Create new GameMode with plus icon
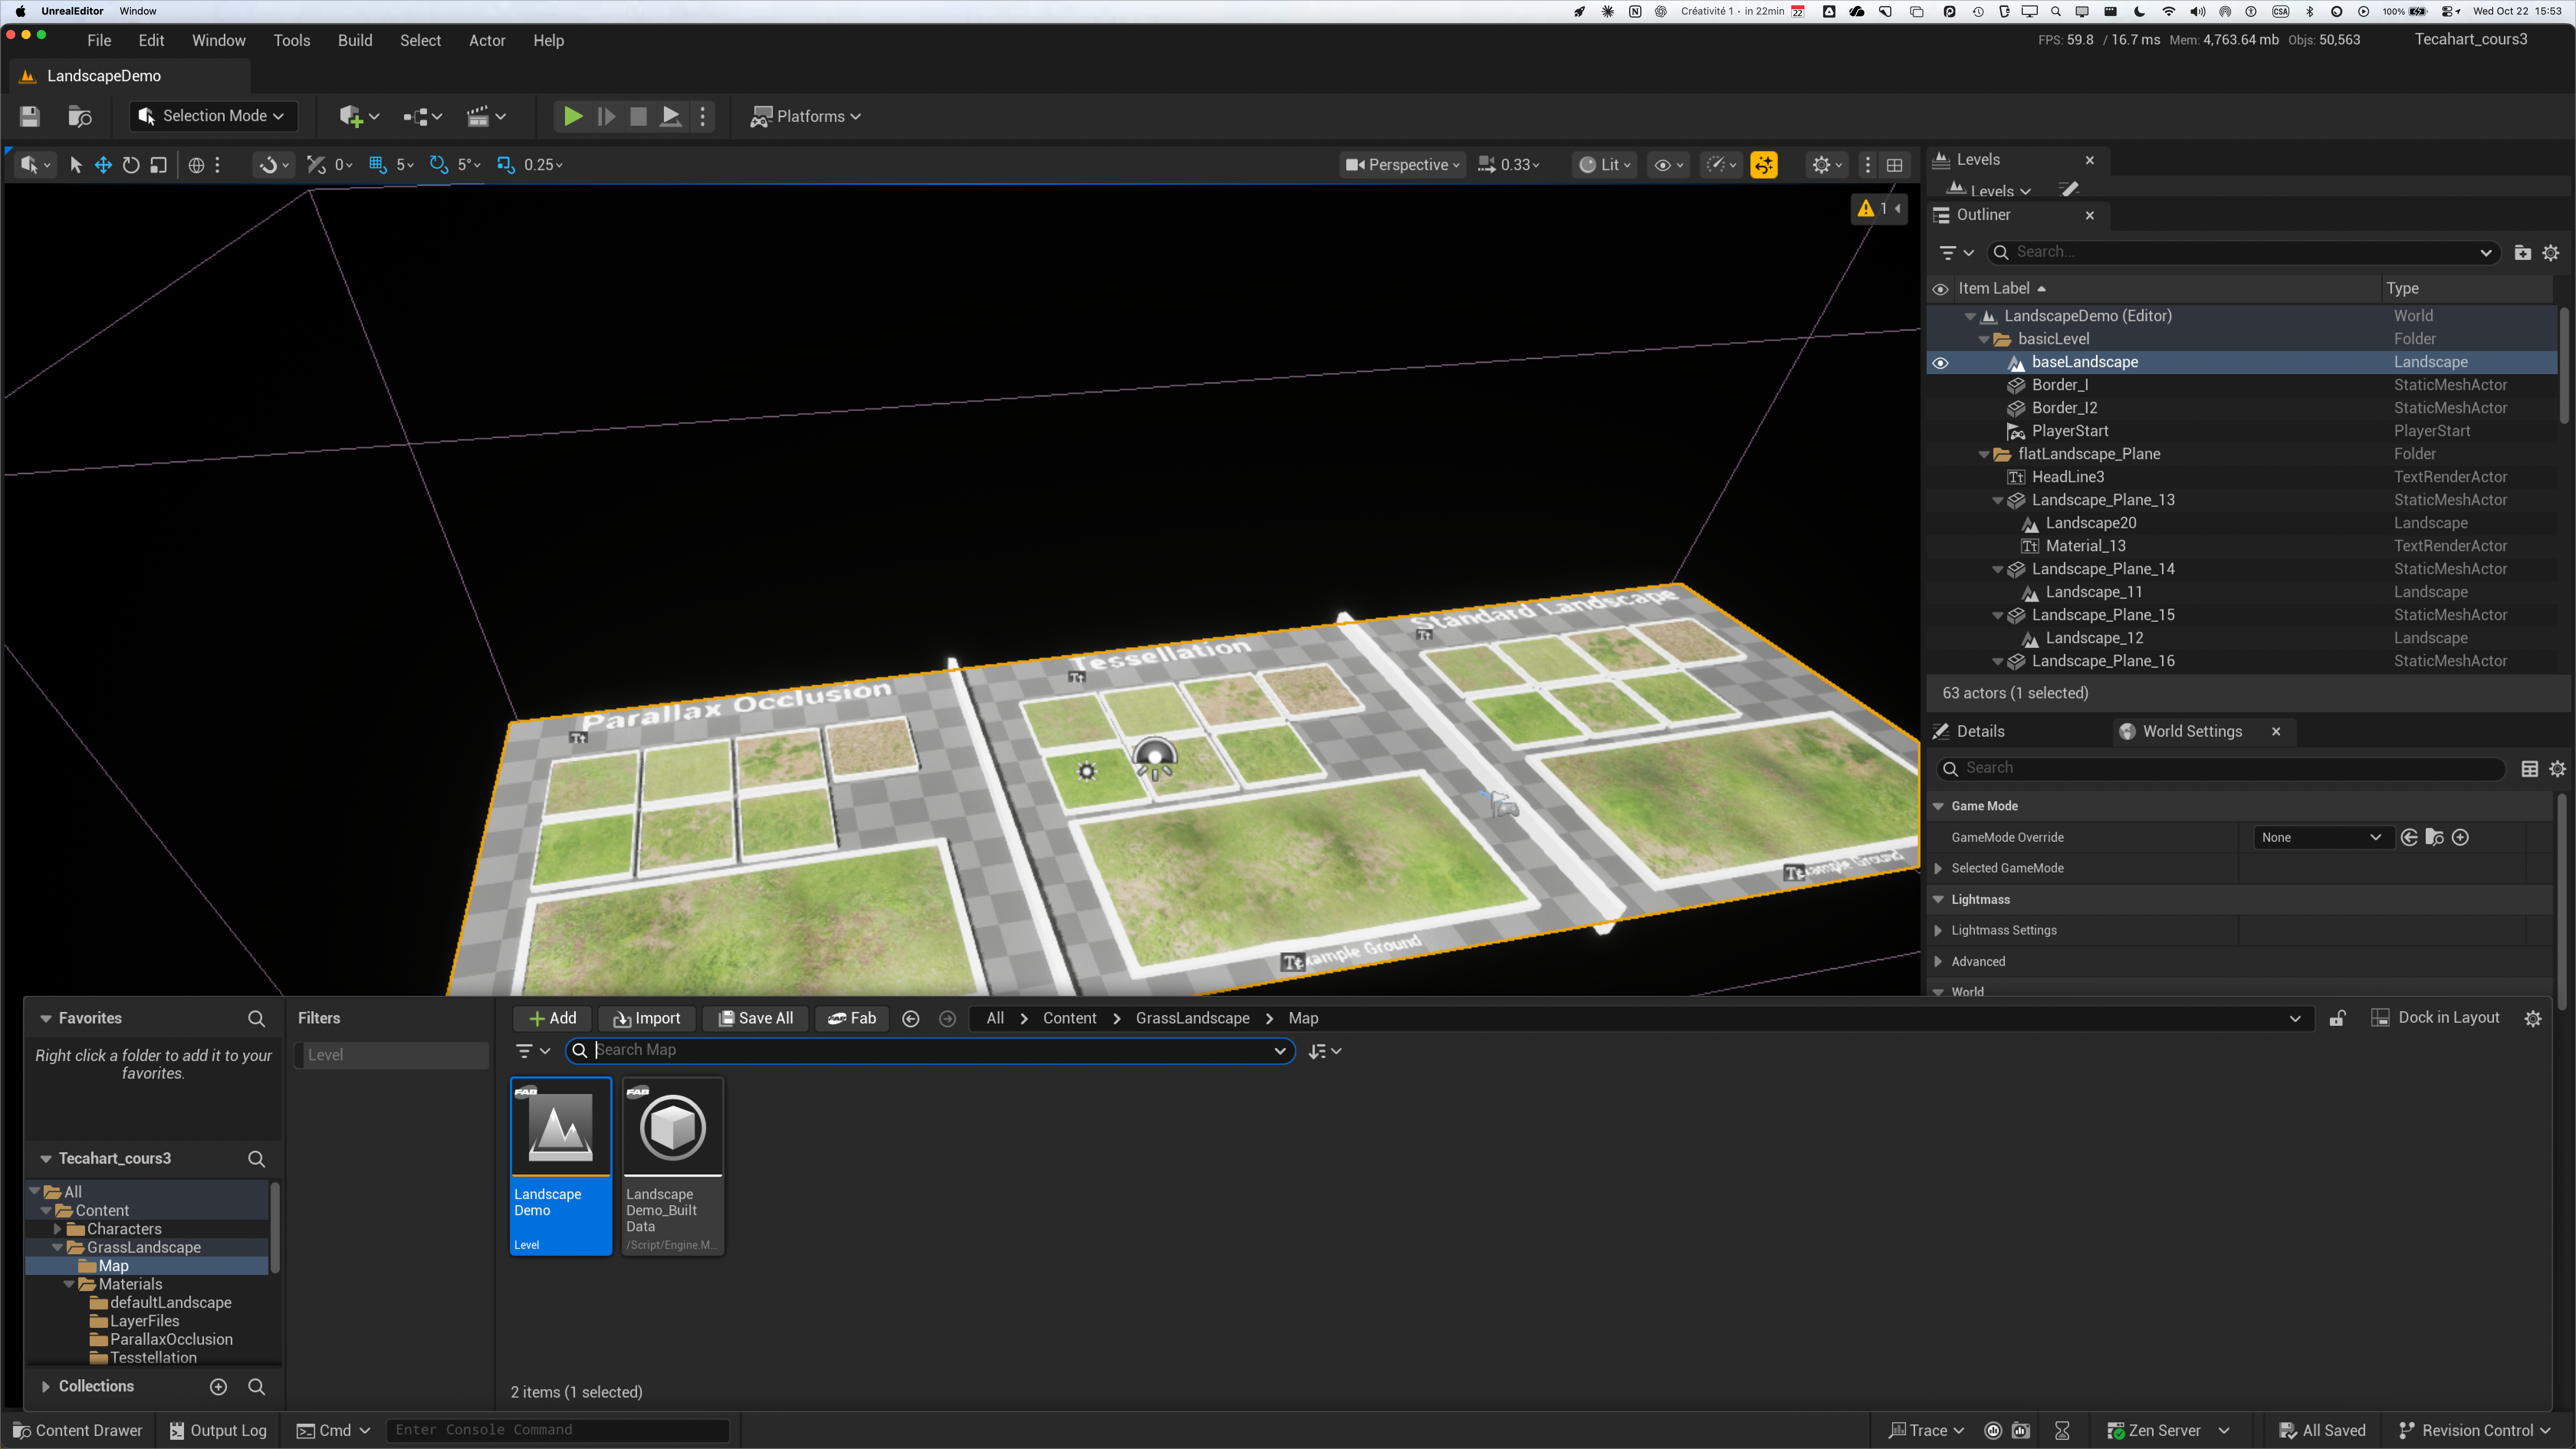The image size is (2576, 1449). [x=2461, y=838]
